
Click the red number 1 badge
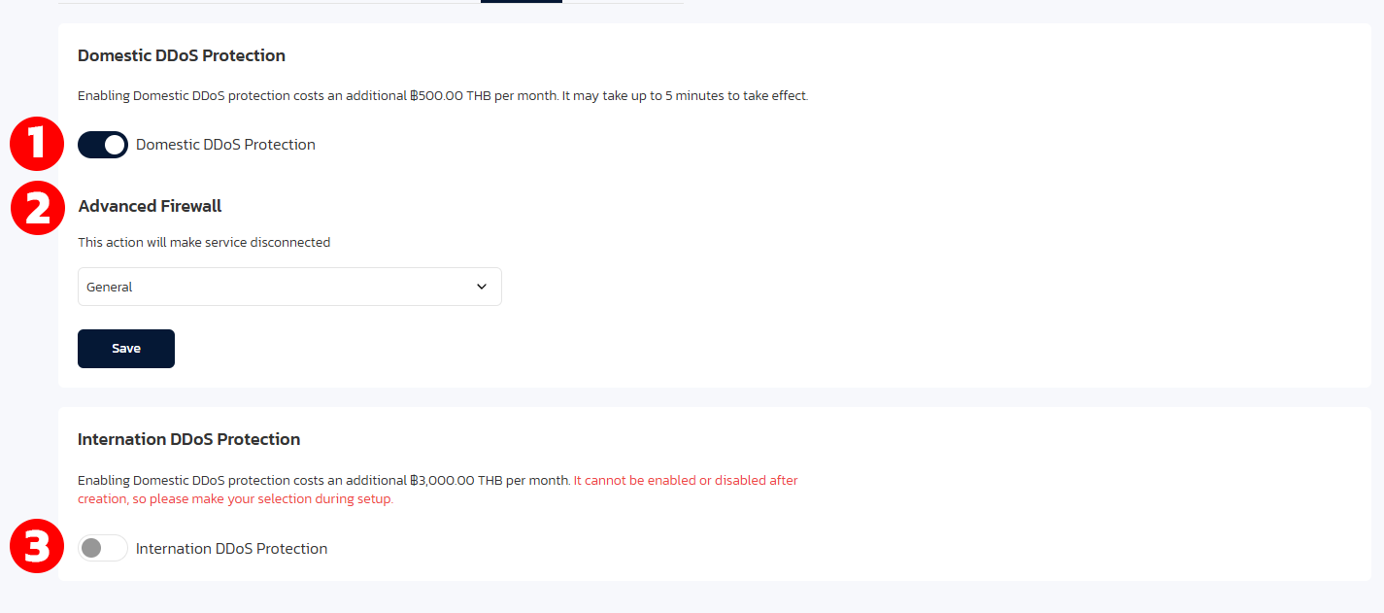coord(36,144)
